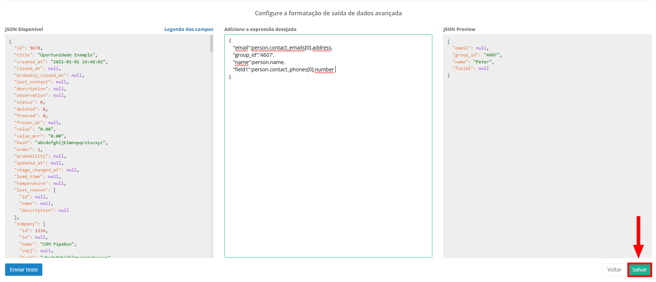Click the "field1" null line in JSON Preview
Viewport: 656px width, 282px height.
tap(470, 68)
